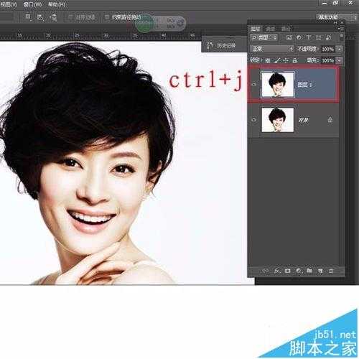359x359 pixels.
Task: Click the Link layers icon
Action: [265, 271]
